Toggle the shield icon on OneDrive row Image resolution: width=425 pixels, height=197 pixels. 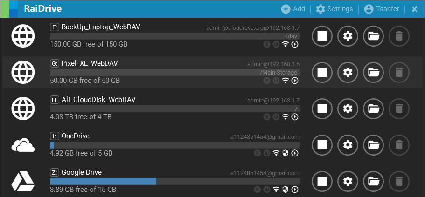pyautogui.click(x=285, y=153)
